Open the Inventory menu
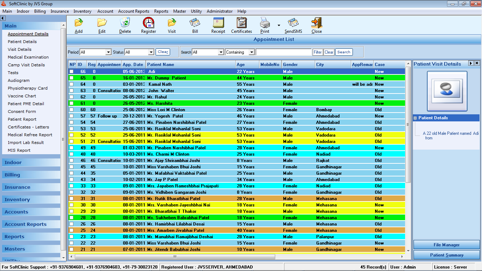 click(82, 11)
